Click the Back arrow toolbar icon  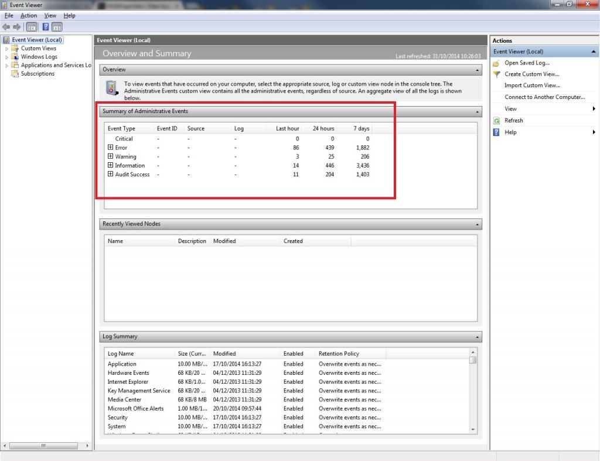pos(6,27)
